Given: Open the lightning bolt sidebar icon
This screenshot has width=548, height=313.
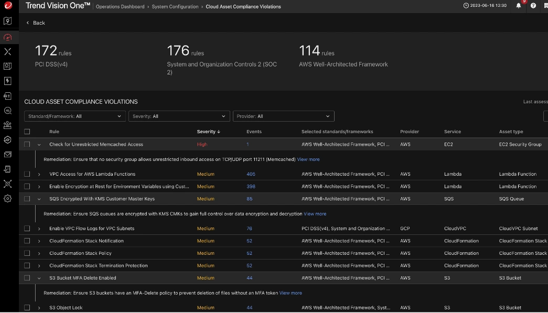Looking at the screenshot, I should point(8,81).
